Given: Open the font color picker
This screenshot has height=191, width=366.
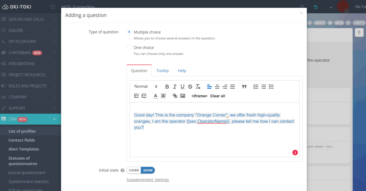Looking at the screenshot, I should [x=156, y=96].
